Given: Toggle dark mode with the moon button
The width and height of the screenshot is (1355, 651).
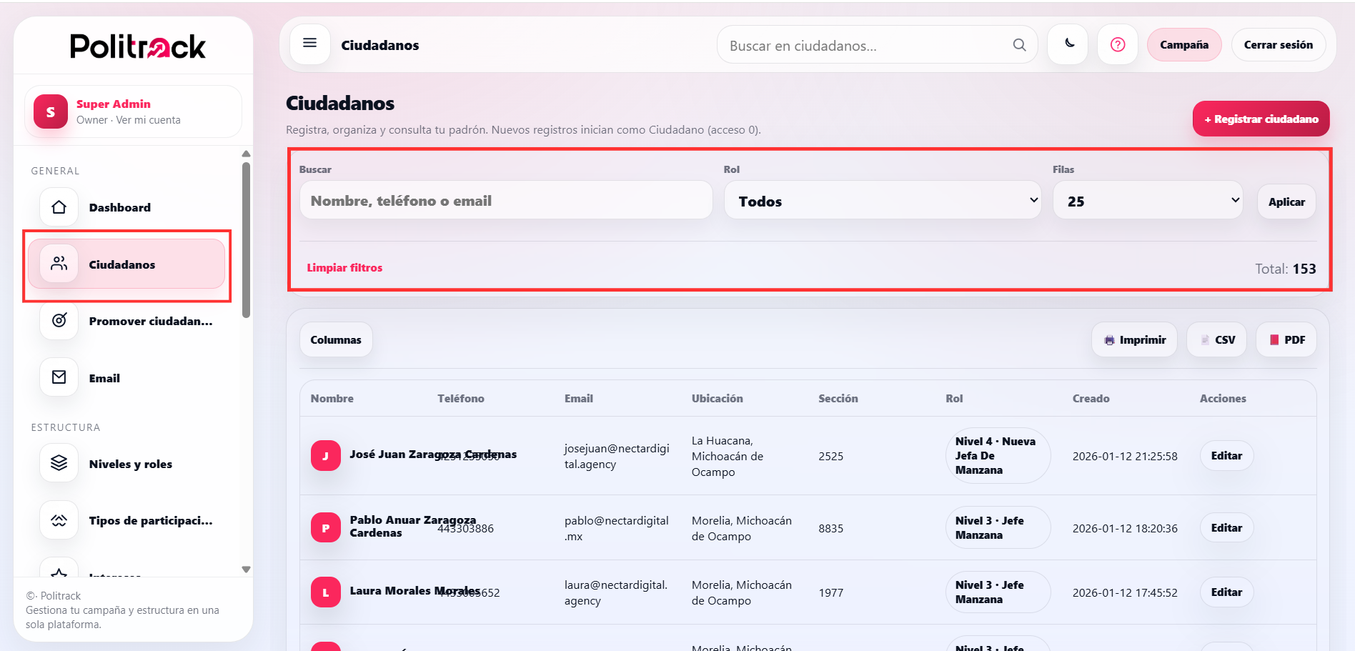Looking at the screenshot, I should tap(1068, 44).
